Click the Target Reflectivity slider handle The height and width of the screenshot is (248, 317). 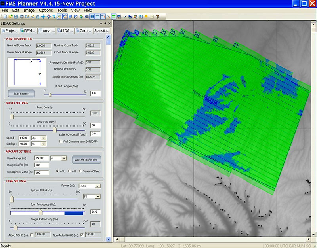click(x=16, y=227)
